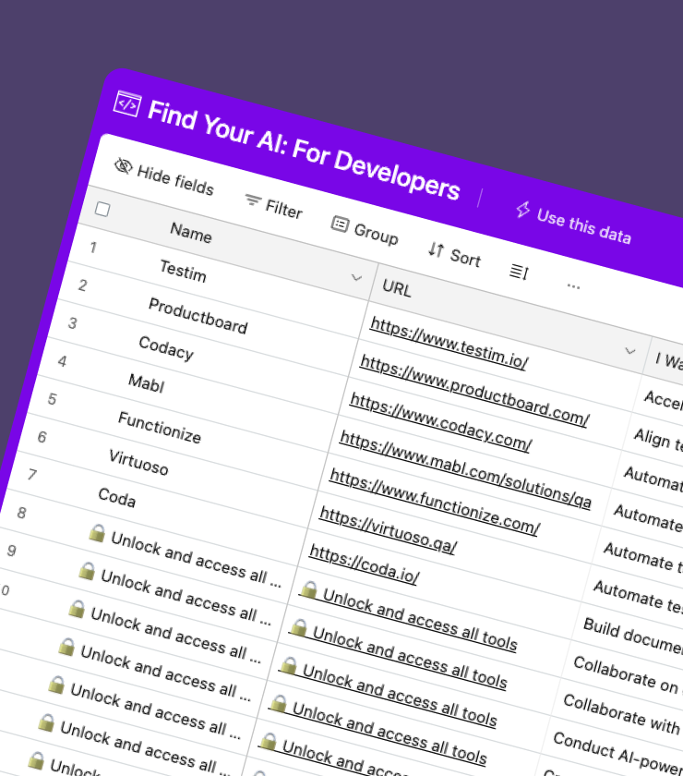Toggle the select-all checkbox in header

pyautogui.click(x=102, y=210)
